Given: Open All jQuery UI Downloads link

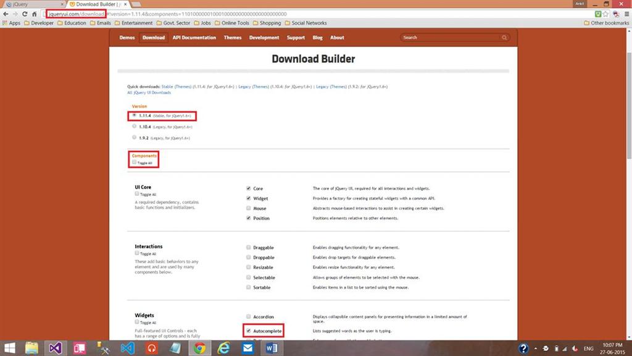Looking at the screenshot, I should [149, 93].
